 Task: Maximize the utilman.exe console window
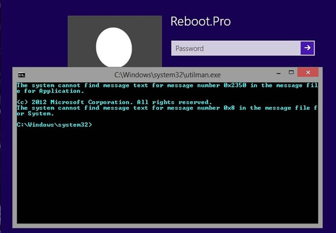[291, 72]
